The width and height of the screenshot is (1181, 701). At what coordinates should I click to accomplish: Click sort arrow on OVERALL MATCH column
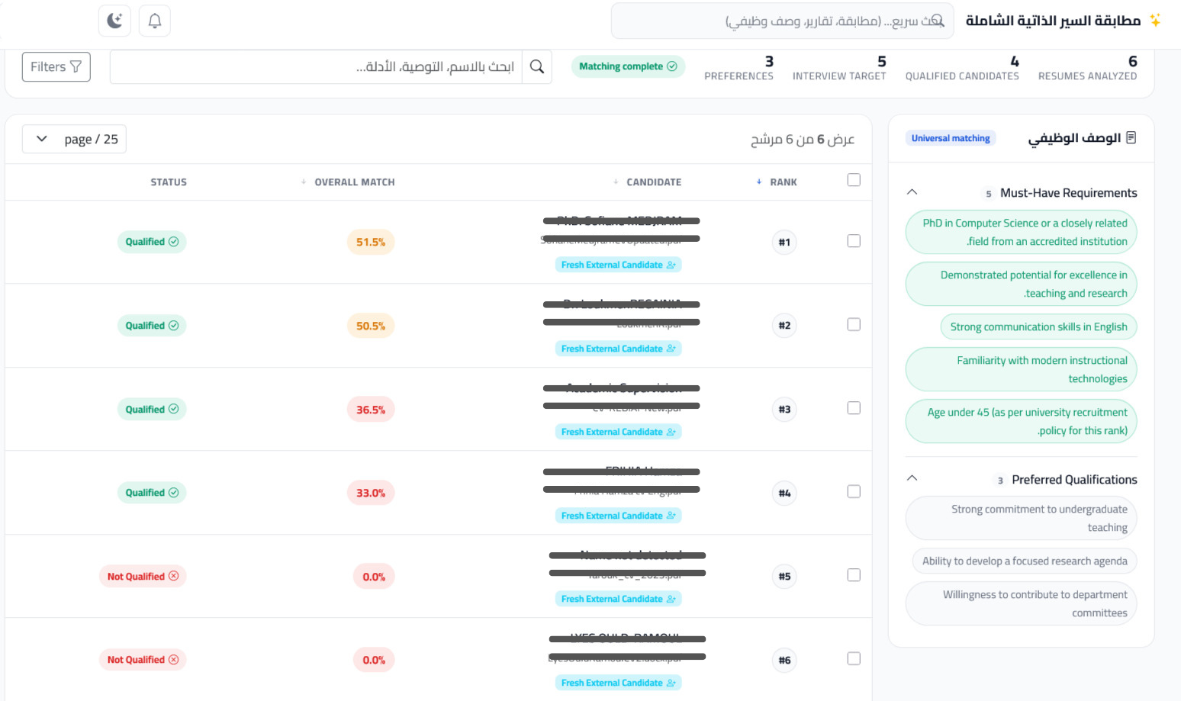(304, 182)
